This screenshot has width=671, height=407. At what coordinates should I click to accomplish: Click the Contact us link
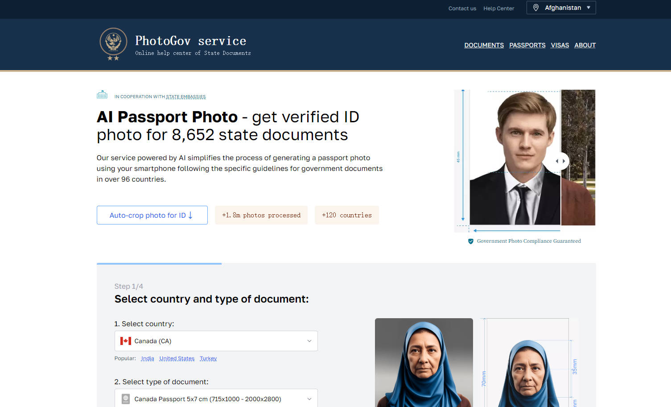tap(462, 8)
